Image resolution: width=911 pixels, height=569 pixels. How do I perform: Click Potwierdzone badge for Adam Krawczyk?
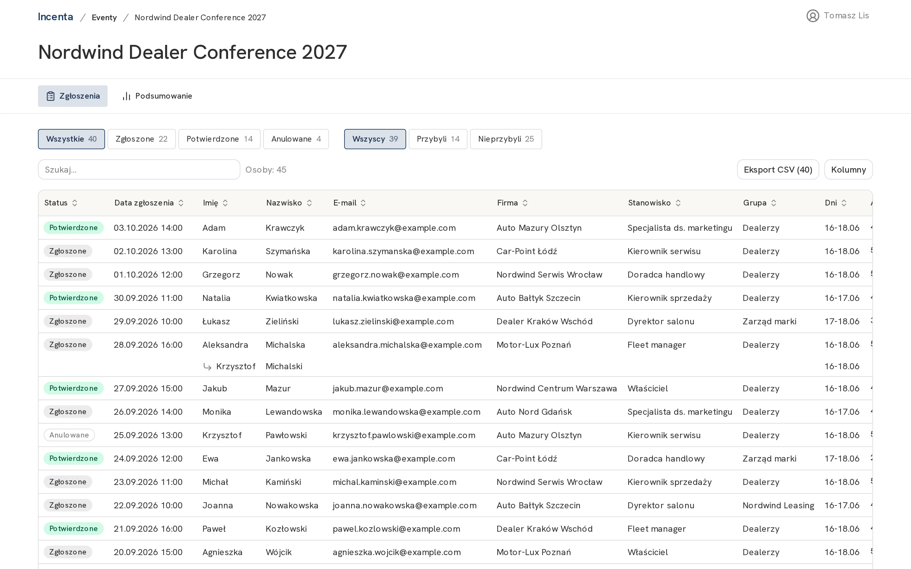[x=73, y=228]
